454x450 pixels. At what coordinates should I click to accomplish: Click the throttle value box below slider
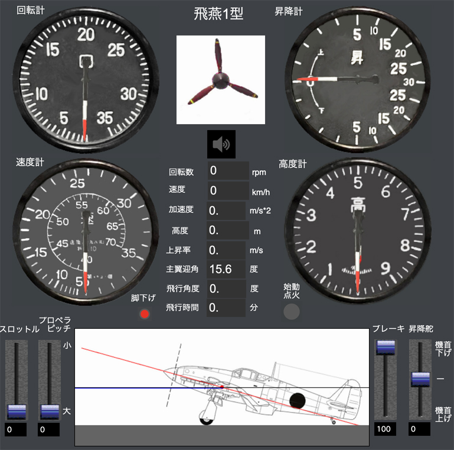pyautogui.click(x=16, y=430)
